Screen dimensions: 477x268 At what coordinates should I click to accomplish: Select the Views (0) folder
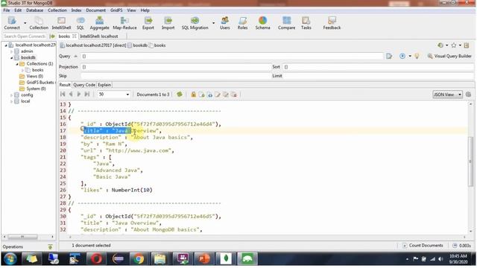pos(31,76)
